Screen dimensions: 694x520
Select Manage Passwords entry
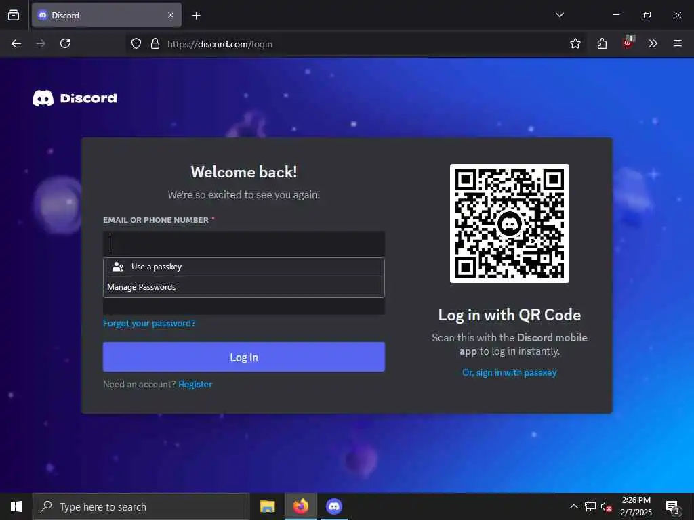[x=244, y=287]
